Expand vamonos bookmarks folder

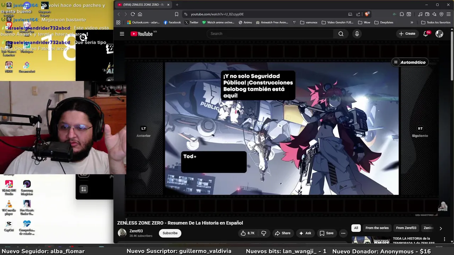pos(309,22)
